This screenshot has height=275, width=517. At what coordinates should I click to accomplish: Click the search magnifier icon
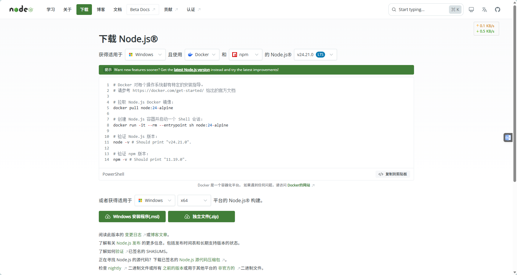coord(394,10)
